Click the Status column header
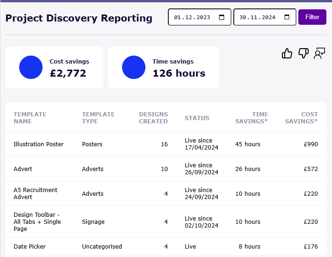This screenshot has height=257, width=332. tap(197, 118)
